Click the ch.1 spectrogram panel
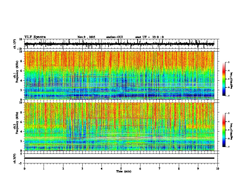The height and width of the screenshot is (189, 245). coord(119,75)
